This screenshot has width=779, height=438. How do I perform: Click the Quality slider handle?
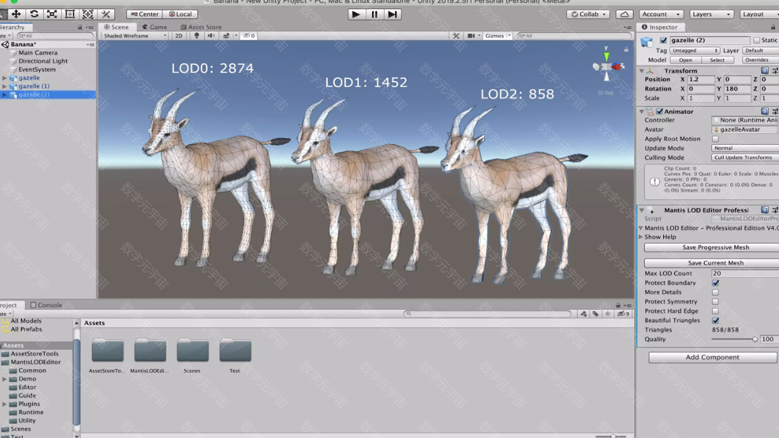pyautogui.click(x=755, y=339)
